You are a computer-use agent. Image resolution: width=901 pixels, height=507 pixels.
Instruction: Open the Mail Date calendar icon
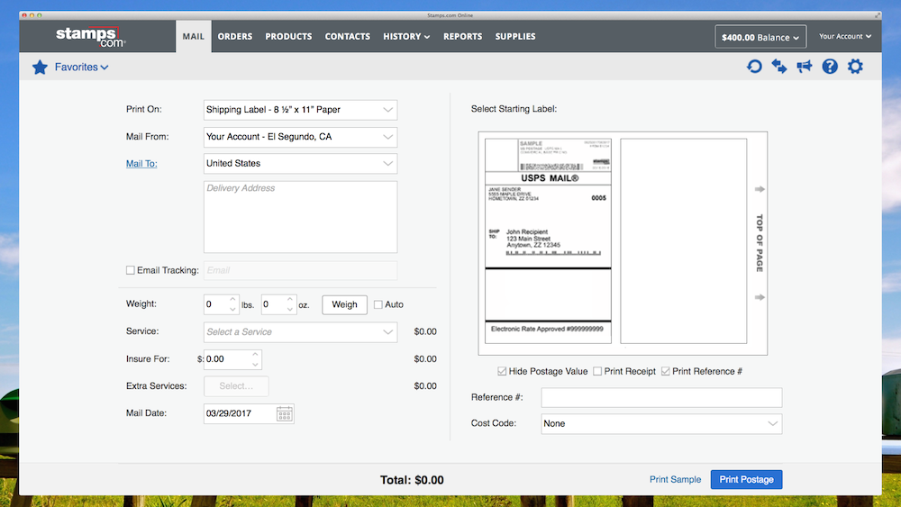point(285,413)
